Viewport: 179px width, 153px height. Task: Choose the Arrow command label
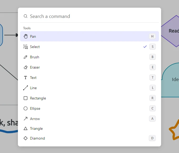pos(35,119)
